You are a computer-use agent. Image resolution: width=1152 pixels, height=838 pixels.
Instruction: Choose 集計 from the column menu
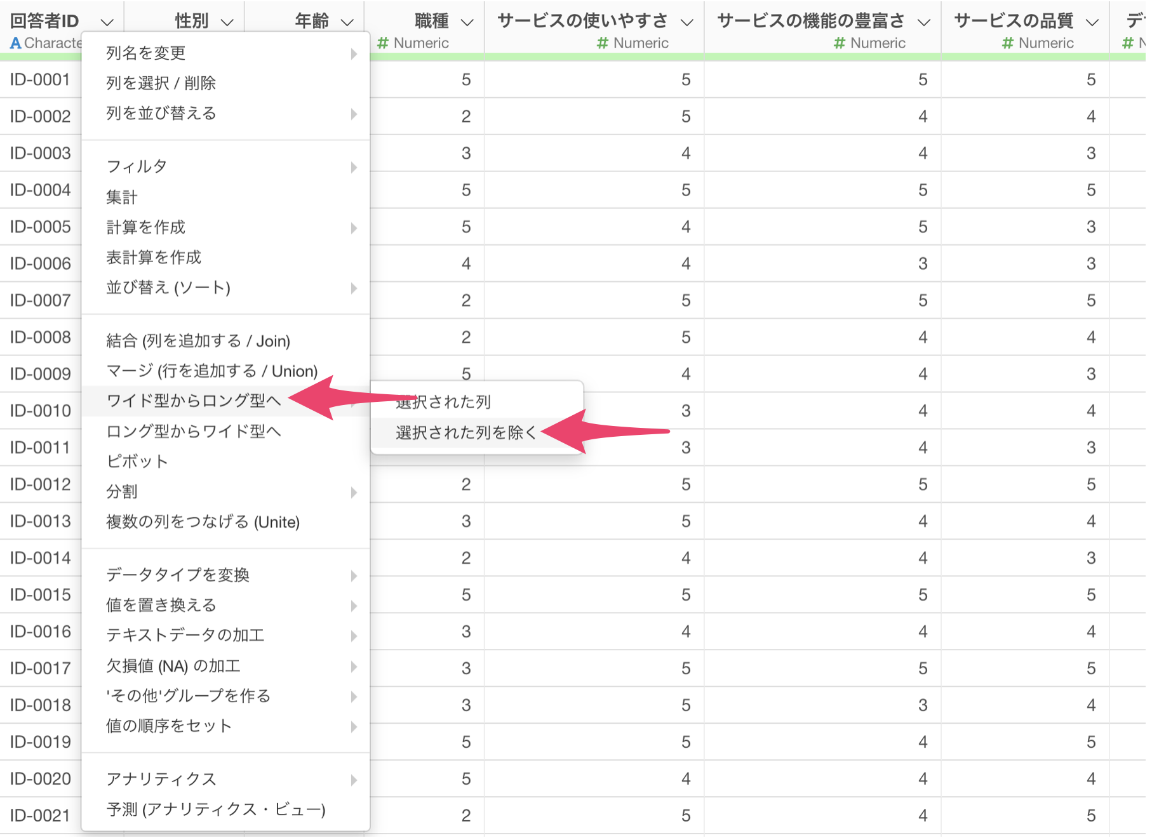pyautogui.click(x=122, y=197)
